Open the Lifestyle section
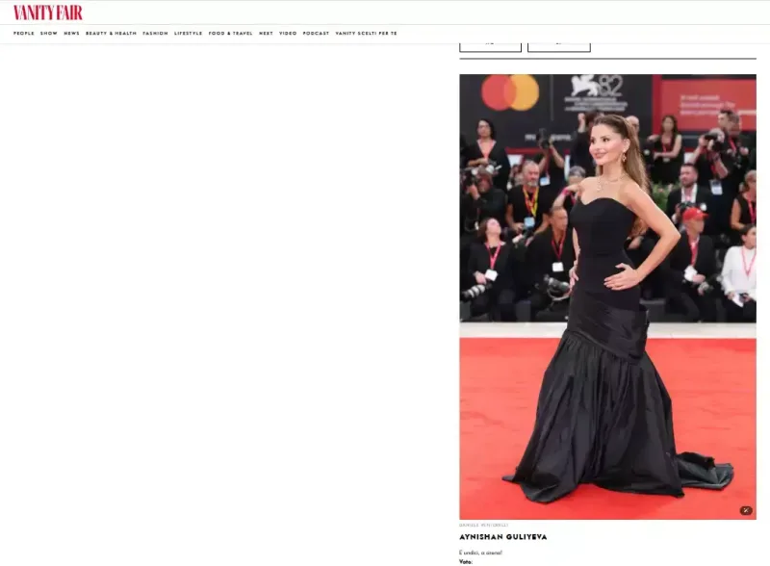 click(188, 34)
